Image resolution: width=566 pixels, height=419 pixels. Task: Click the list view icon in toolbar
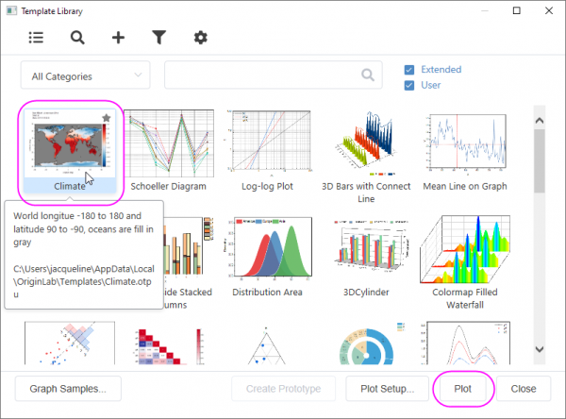(x=36, y=38)
